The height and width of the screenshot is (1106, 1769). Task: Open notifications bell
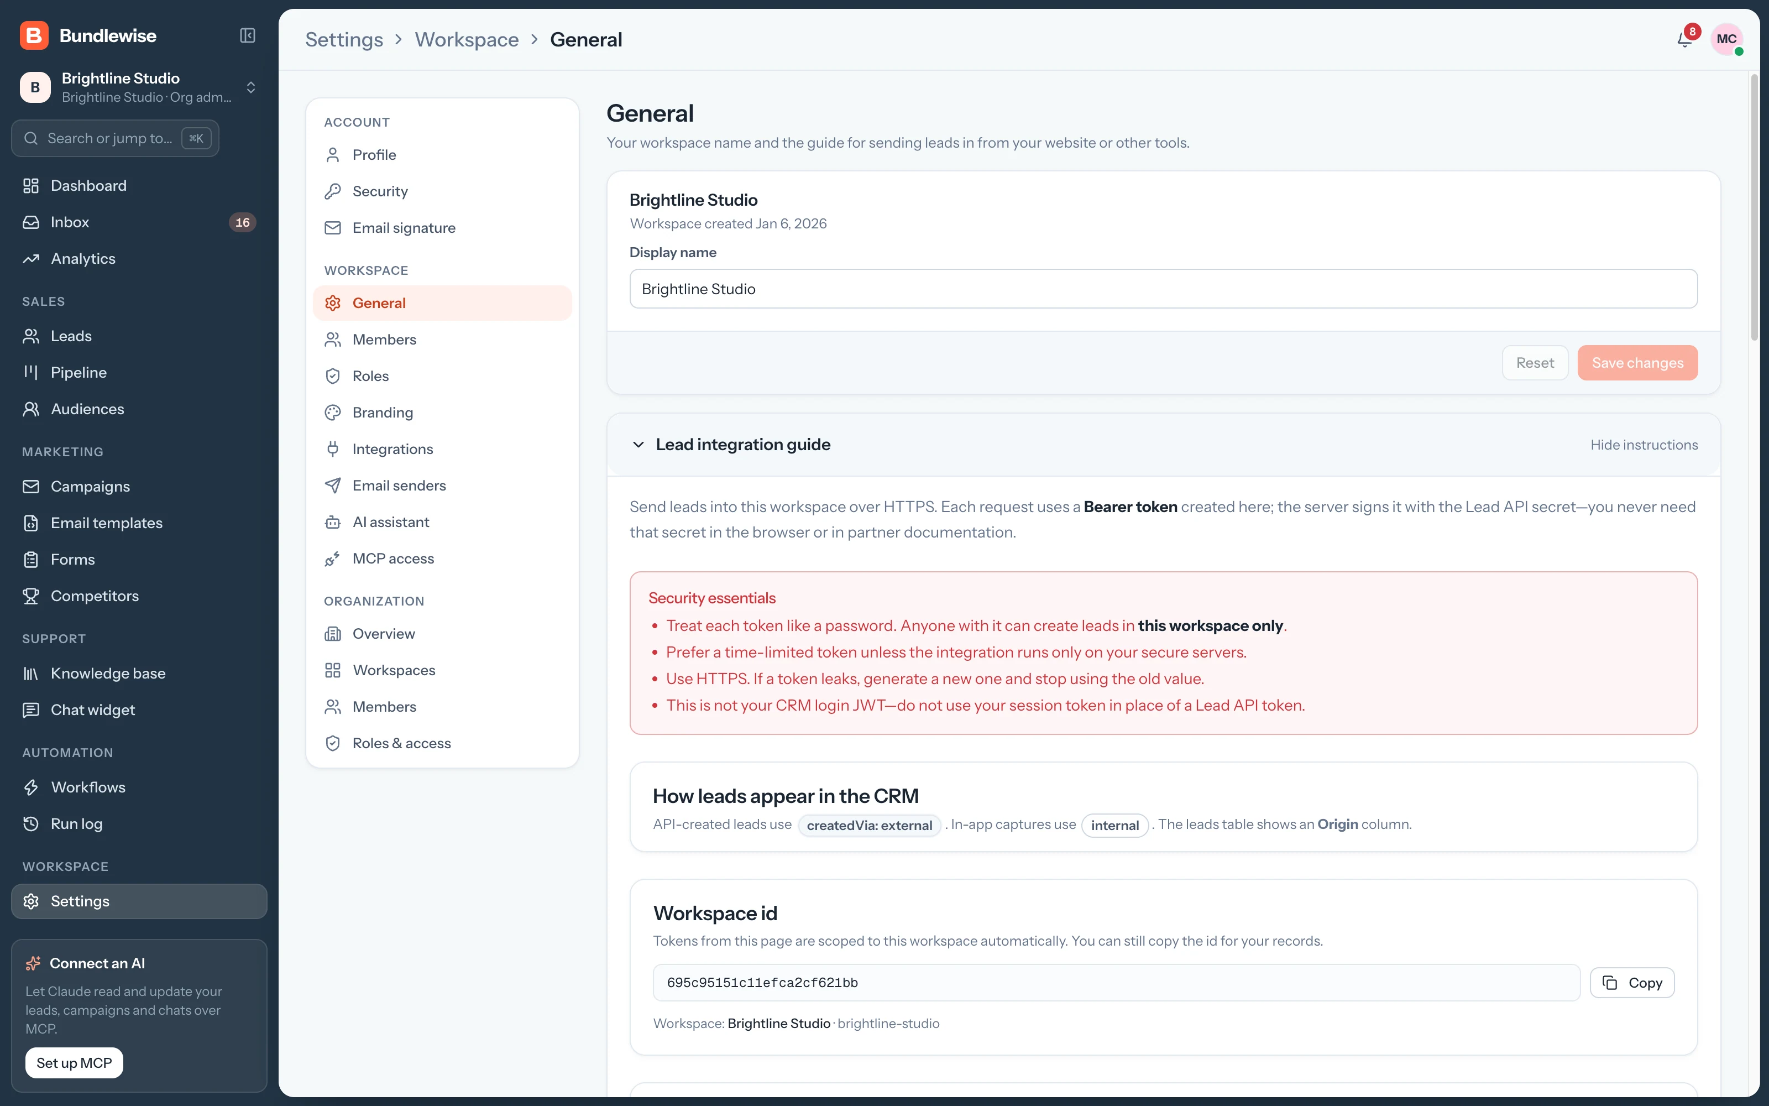coord(1684,39)
